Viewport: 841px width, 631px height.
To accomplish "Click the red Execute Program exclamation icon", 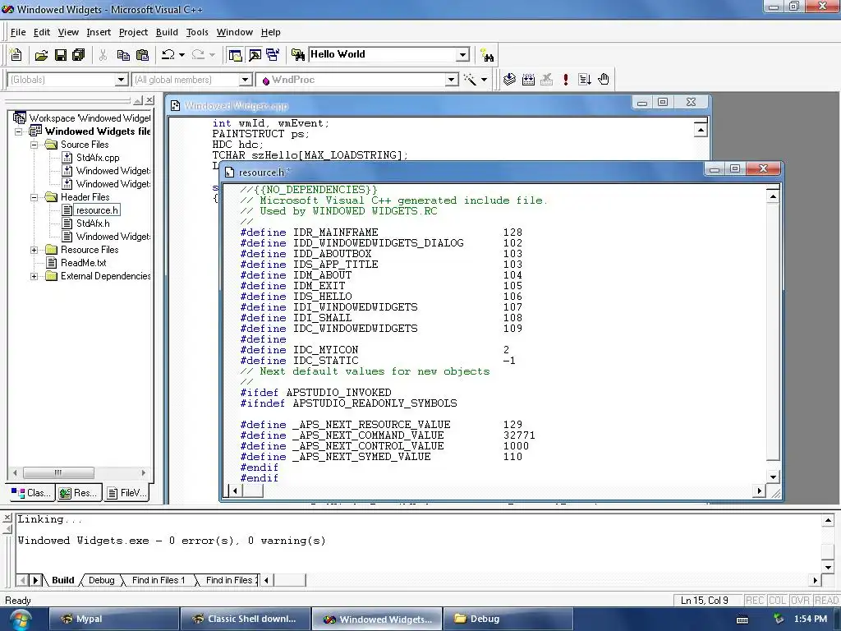I will (x=565, y=80).
